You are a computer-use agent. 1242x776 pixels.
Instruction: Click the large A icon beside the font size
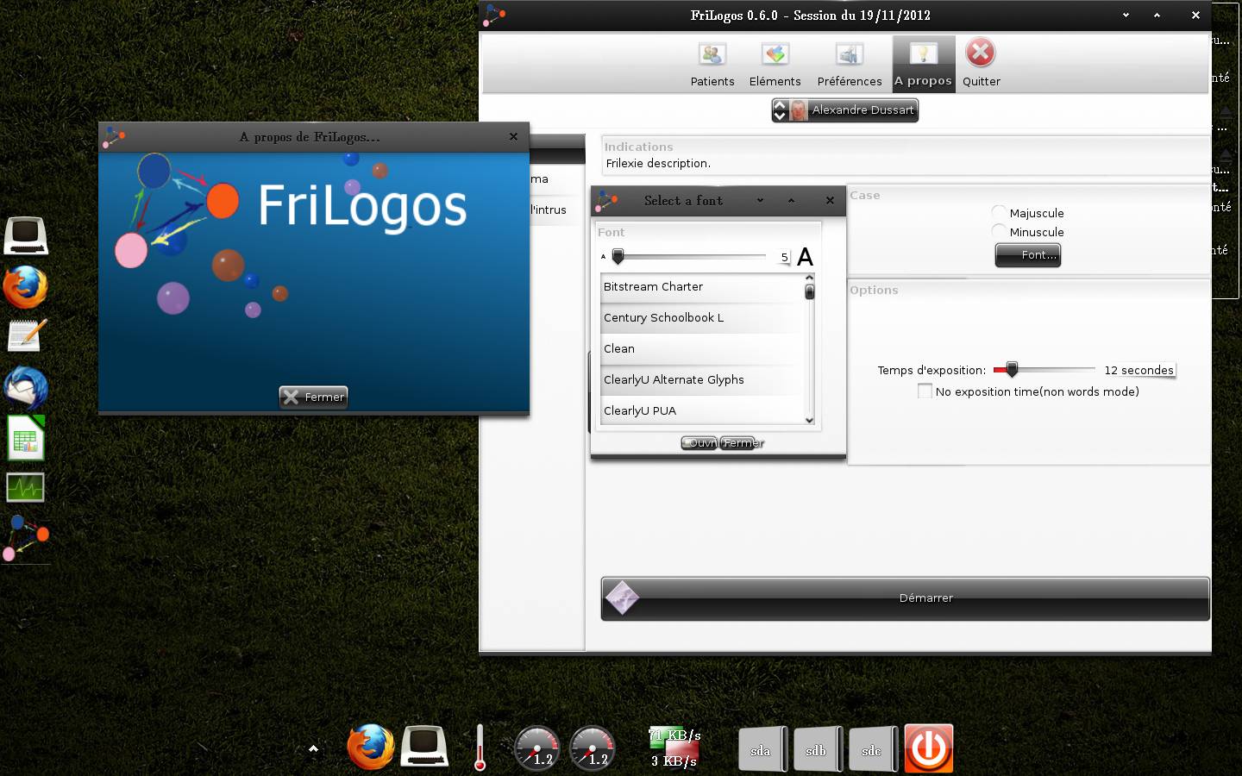pyautogui.click(x=805, y=257)
